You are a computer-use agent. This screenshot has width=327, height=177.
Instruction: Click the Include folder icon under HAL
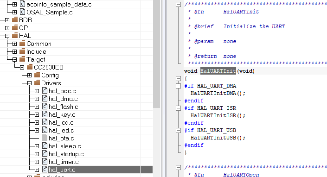click(22, 51)
